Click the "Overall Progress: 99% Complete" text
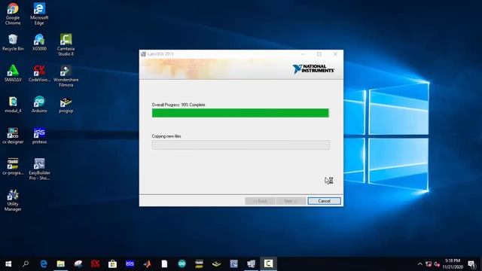The image size is (482, 271). 178,105
